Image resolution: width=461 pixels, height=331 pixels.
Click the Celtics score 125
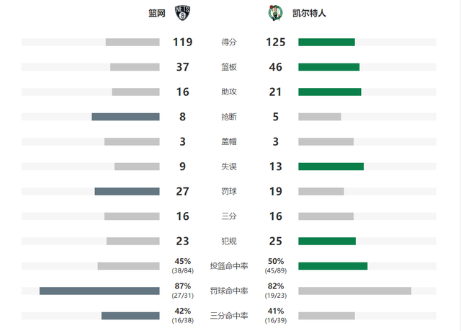(x=275, y=42)
